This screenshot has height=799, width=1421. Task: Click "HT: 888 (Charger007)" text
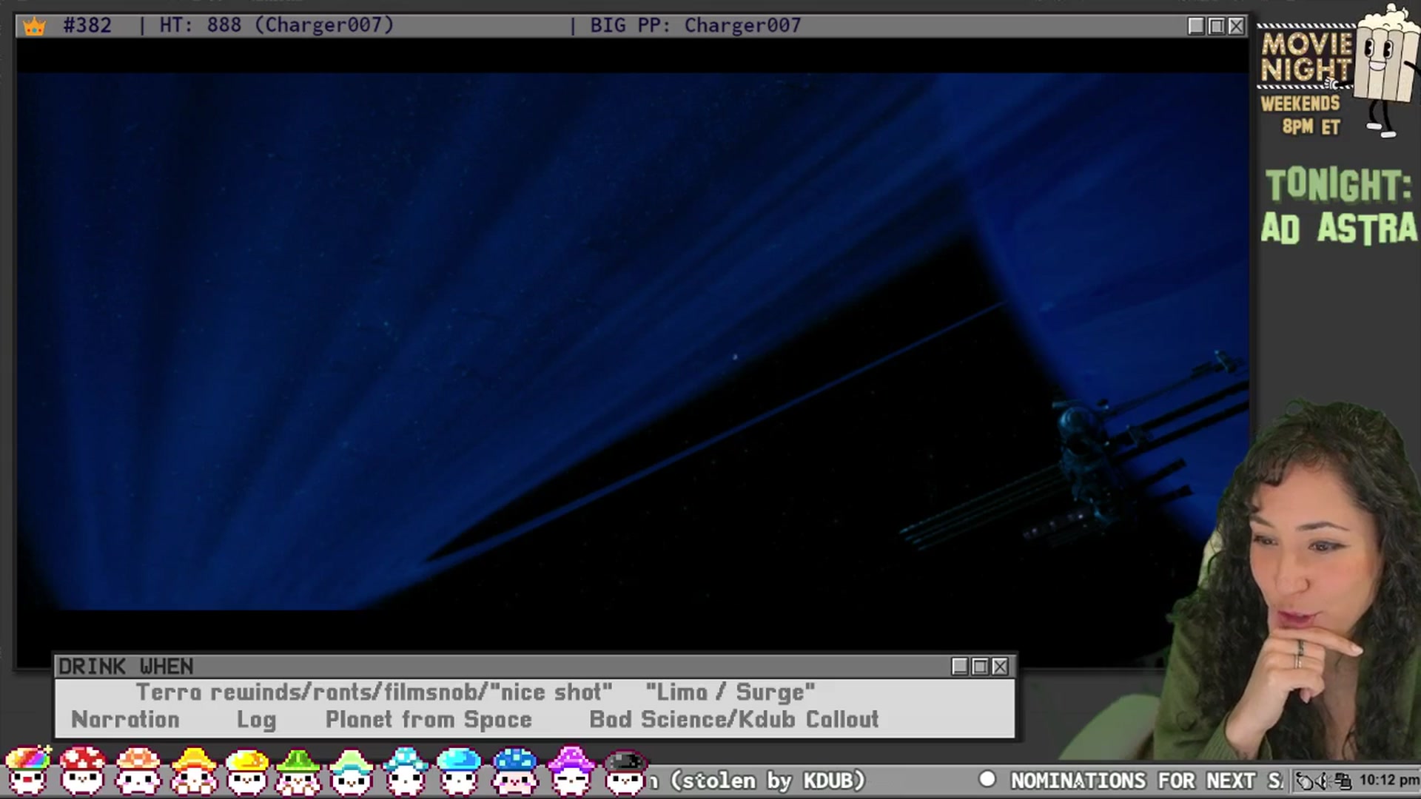pos(277,25)
